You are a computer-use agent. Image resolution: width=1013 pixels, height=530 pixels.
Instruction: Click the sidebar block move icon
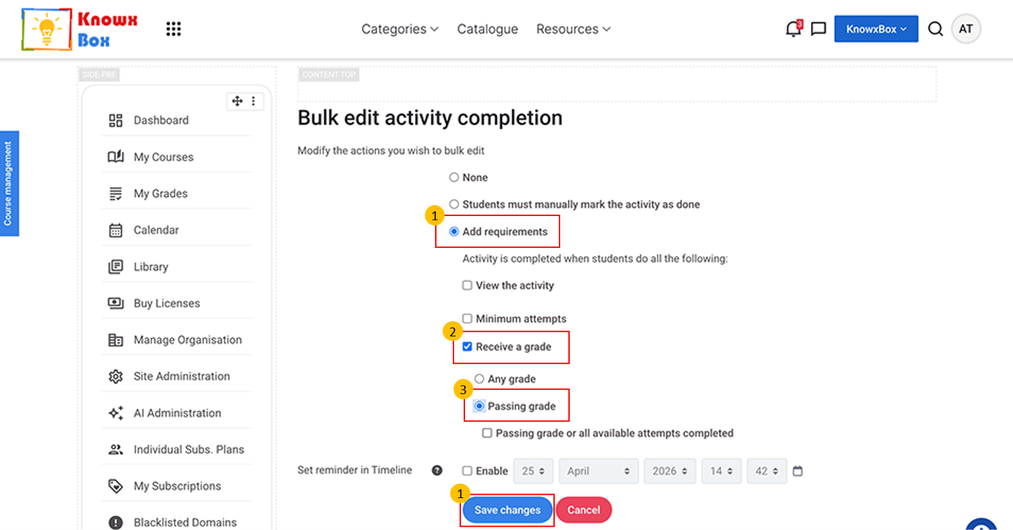click(237, 101)
